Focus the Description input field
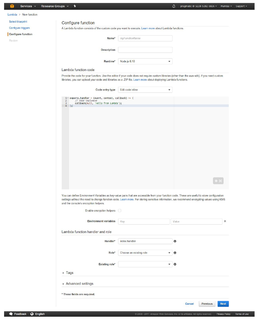 pyautogui.click(x=145, y=50)
